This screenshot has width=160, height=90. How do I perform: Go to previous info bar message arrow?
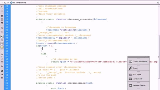coord(2,3)
